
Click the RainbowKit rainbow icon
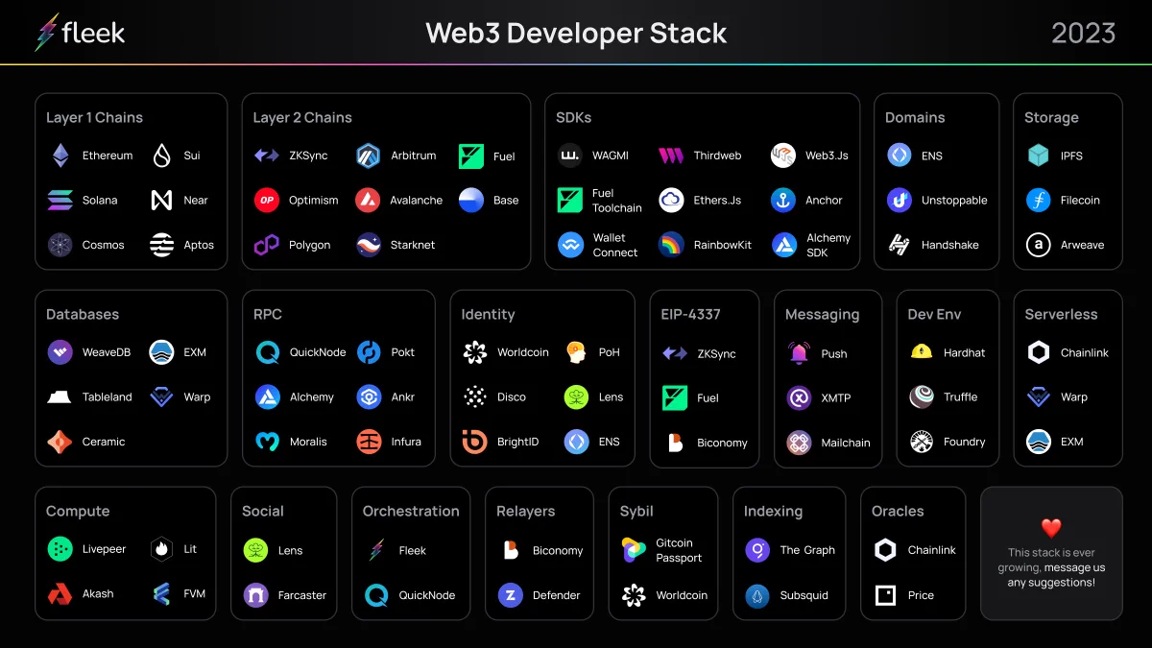pos(671,245)
